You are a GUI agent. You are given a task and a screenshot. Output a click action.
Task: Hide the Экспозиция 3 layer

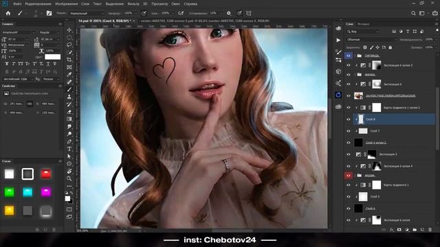349,154
